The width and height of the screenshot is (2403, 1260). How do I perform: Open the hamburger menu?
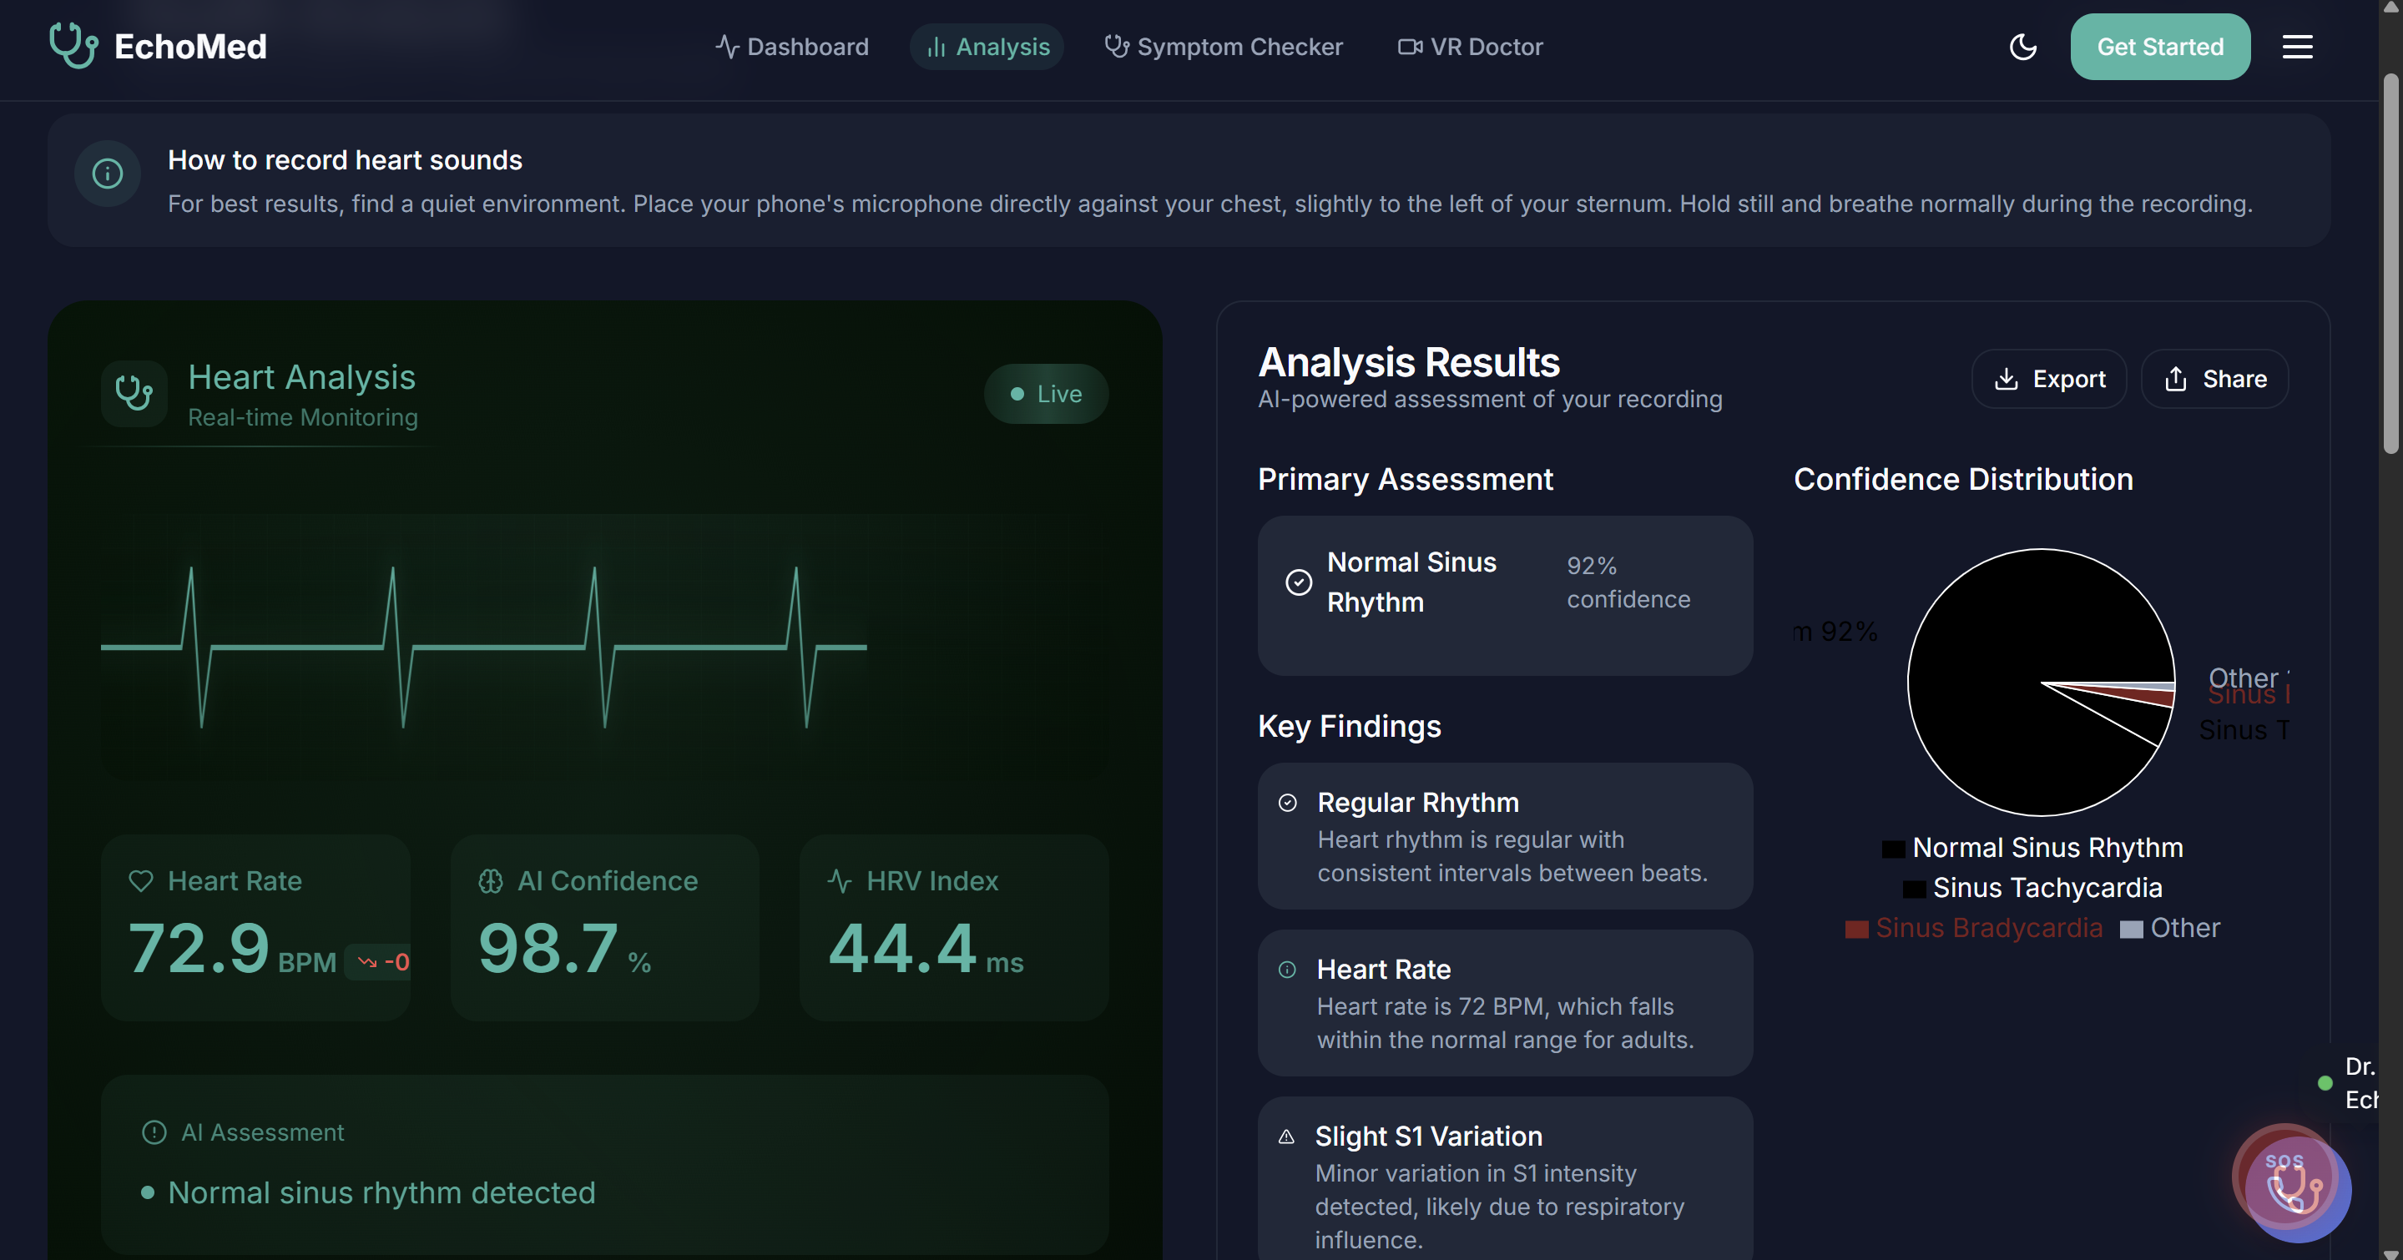[2297, 47]
